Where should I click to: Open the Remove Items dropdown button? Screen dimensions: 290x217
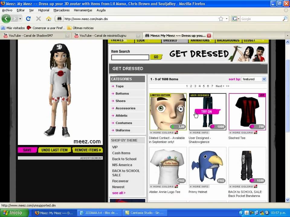(x=88, y=150)
